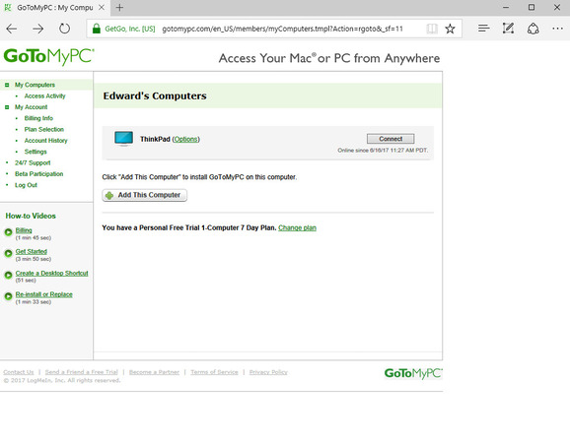This screenshot has height=443, width=570.
Task: Open the Billing video link
Action: (24, 230)
